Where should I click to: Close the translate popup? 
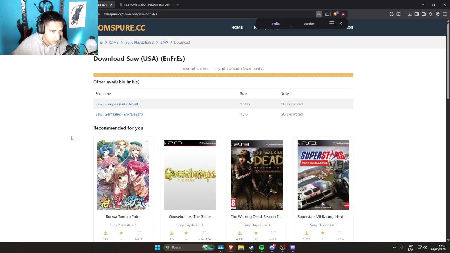coord(341,24)
